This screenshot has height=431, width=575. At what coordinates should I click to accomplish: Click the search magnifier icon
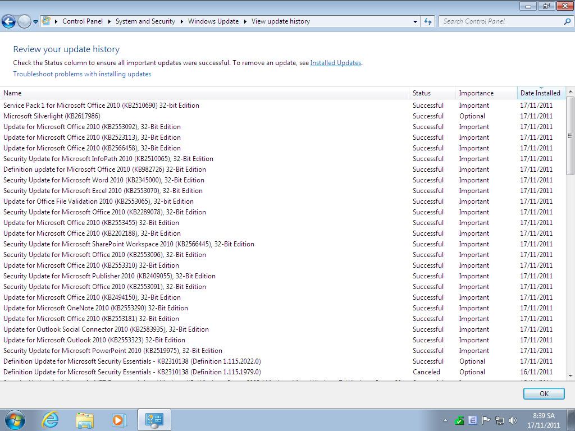[567, 22]
